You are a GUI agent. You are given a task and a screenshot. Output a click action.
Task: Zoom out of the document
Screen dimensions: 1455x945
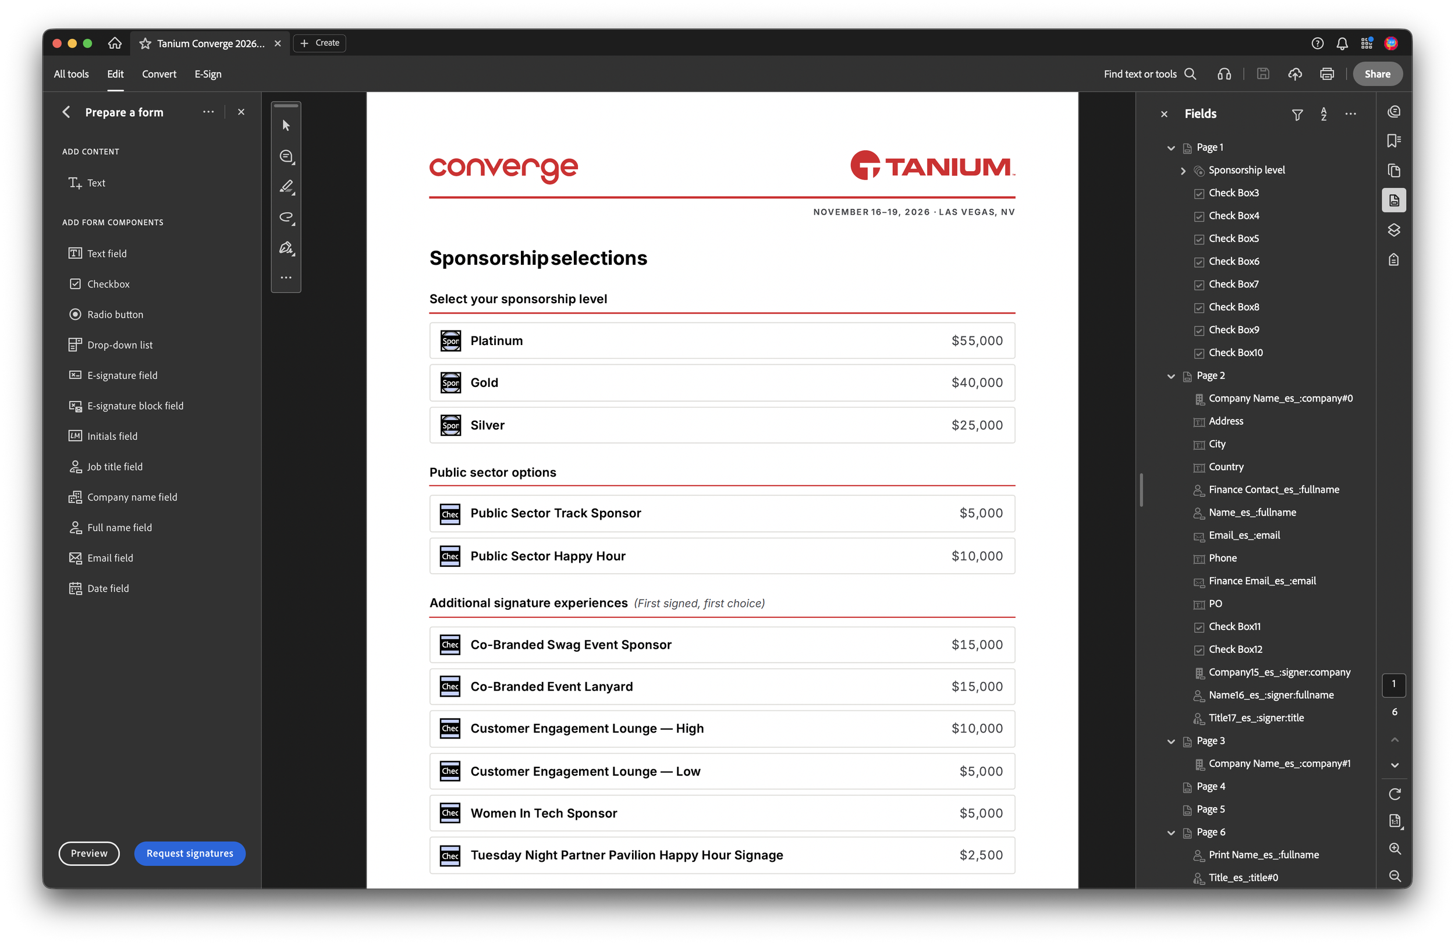tap(1394, 876)
